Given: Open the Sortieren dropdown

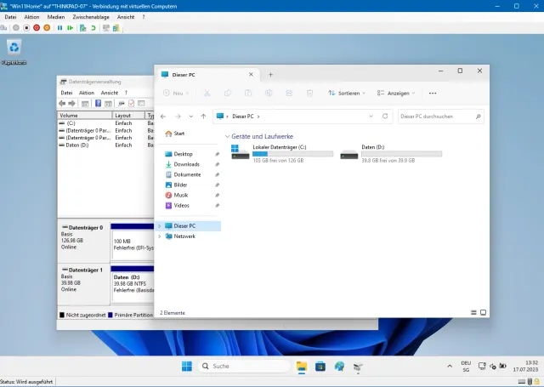Looking at the screenshot, I should [350, 93].
